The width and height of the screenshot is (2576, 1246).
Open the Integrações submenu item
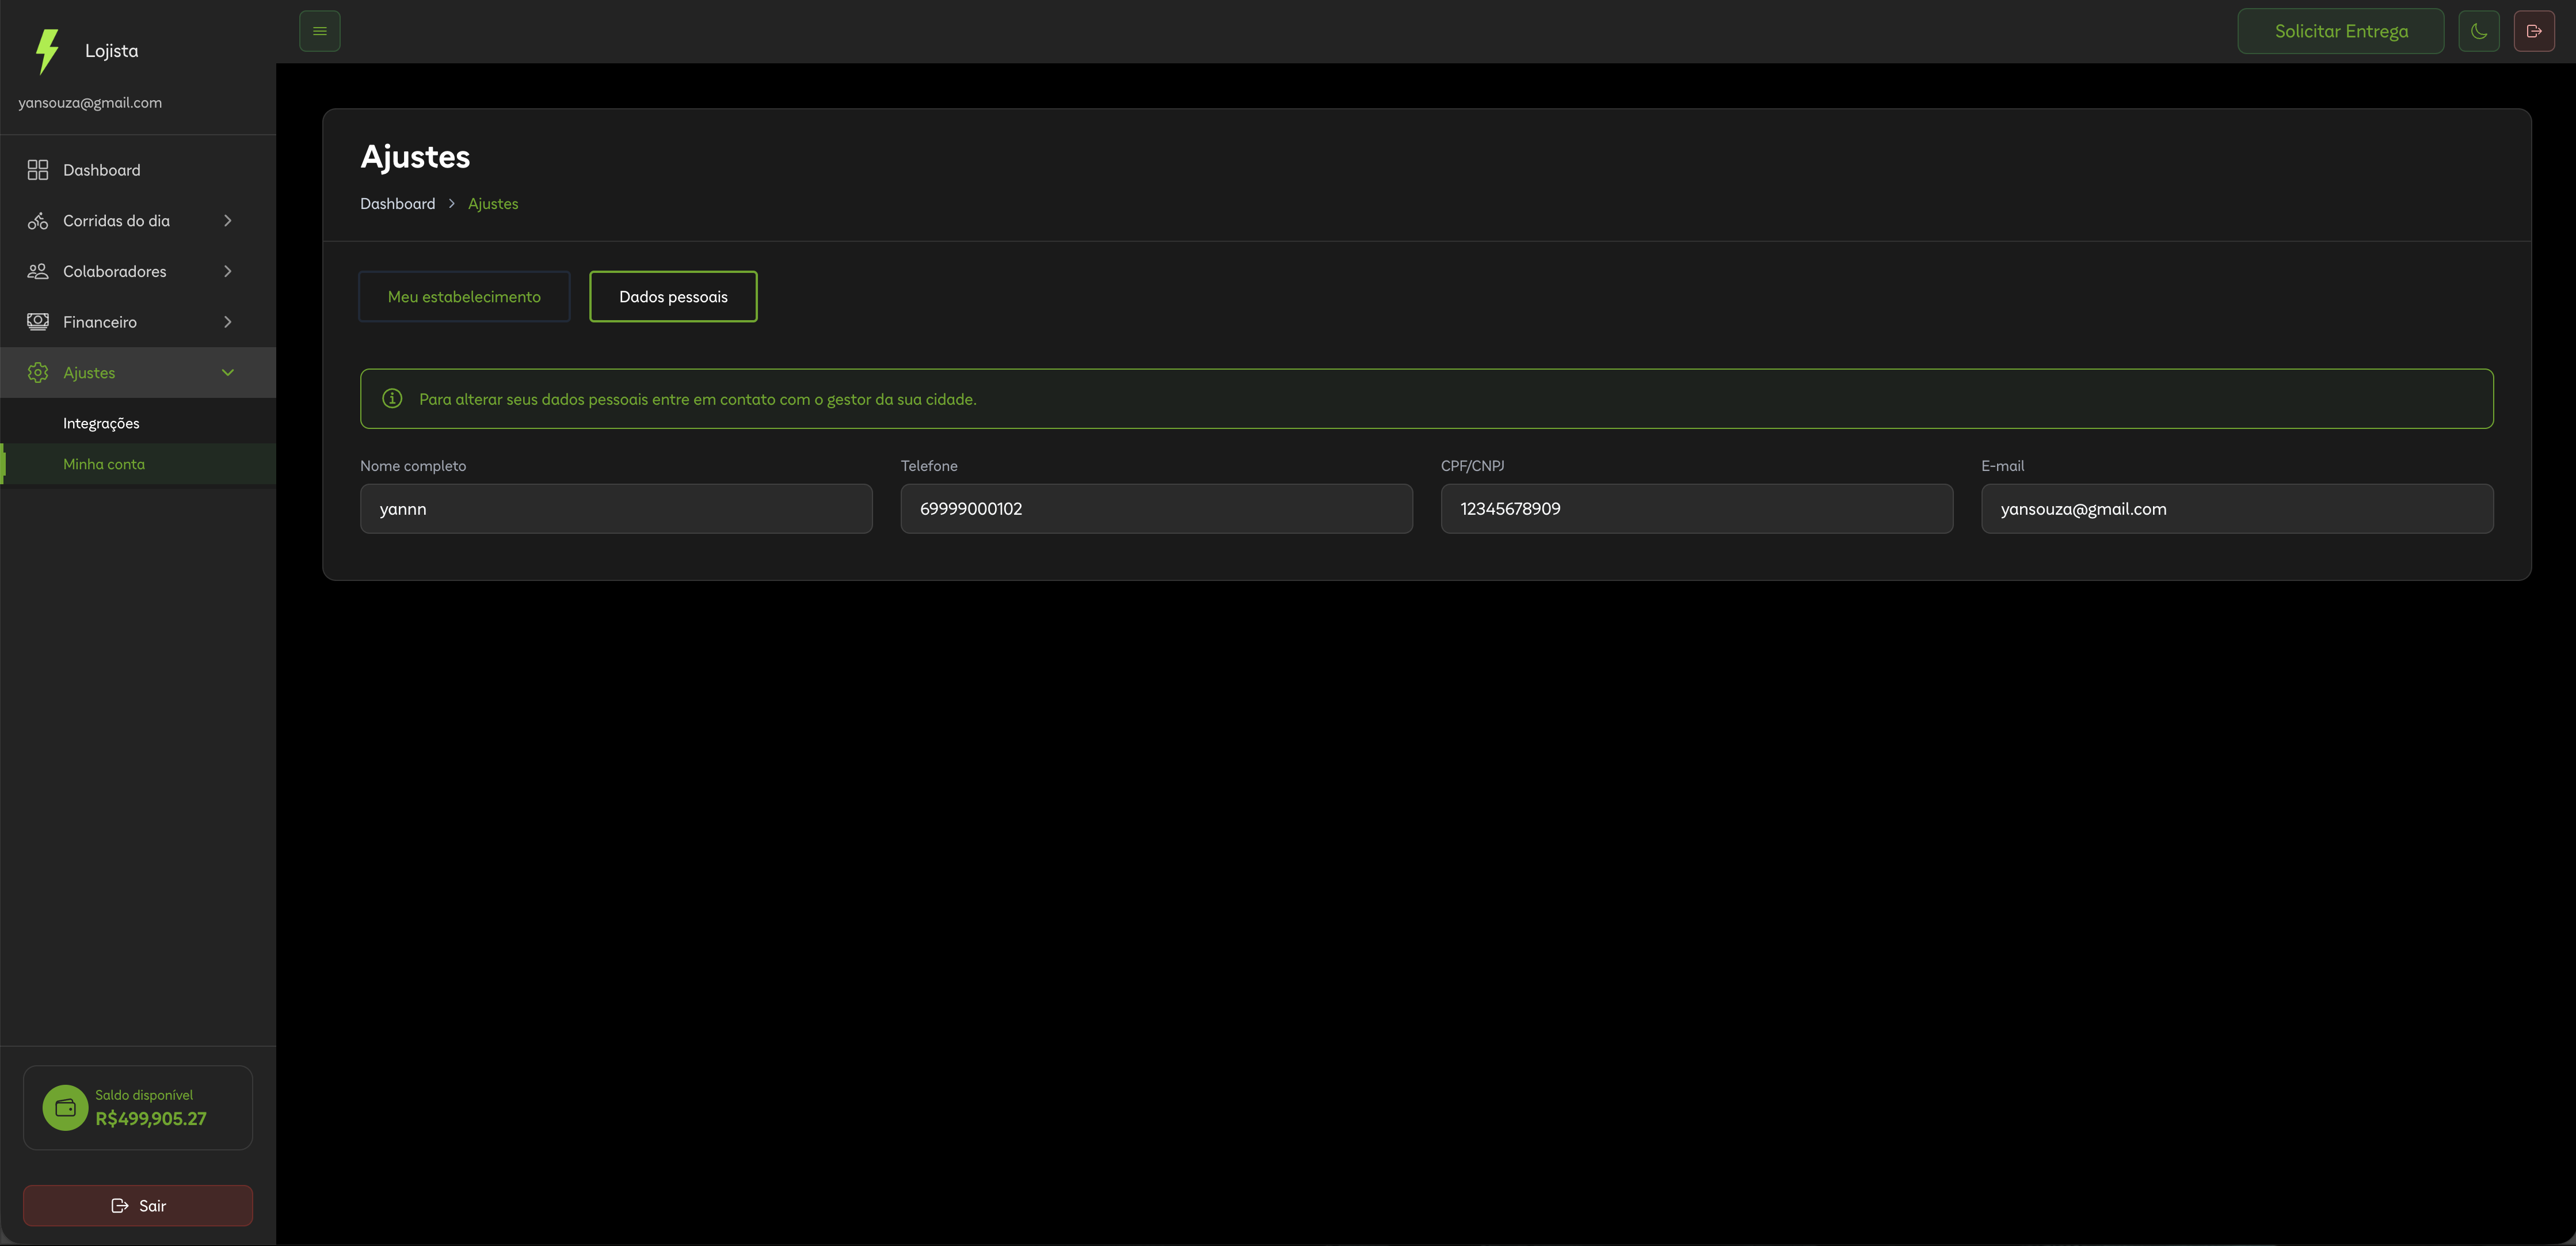tap(101, 423)
